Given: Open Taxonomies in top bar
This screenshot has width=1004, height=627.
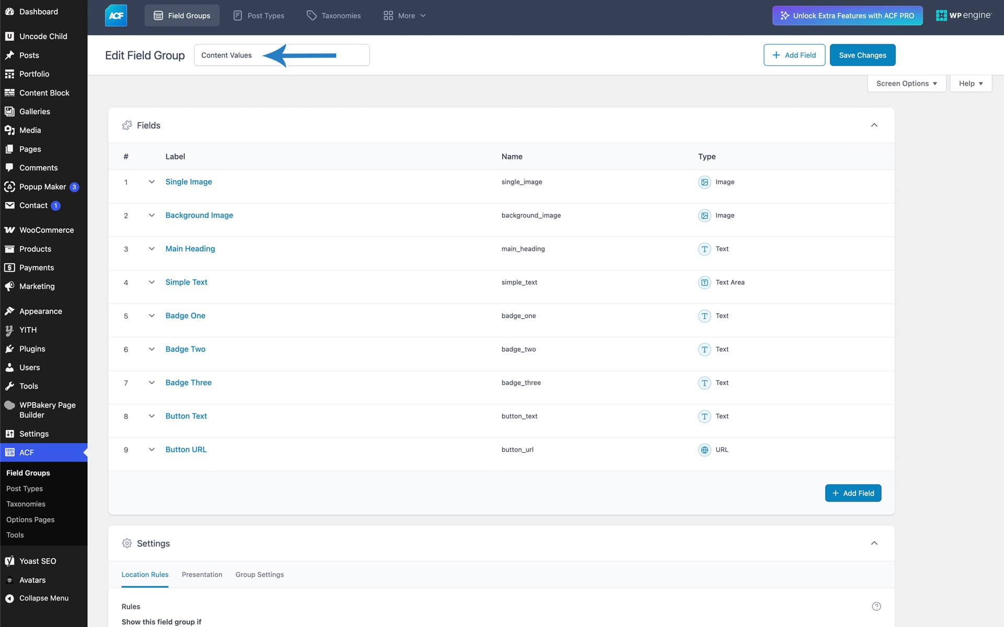Looking at the screenshot, I should coord(334,16).
